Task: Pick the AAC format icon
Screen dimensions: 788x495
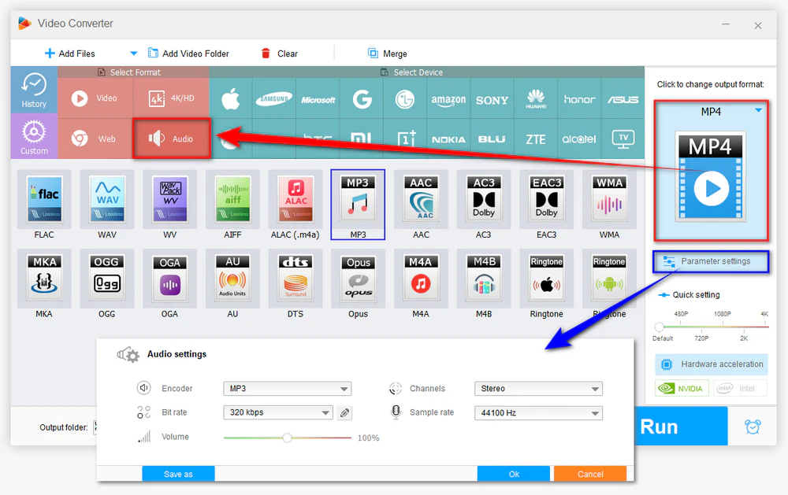Action: click(x=421, y=200)
